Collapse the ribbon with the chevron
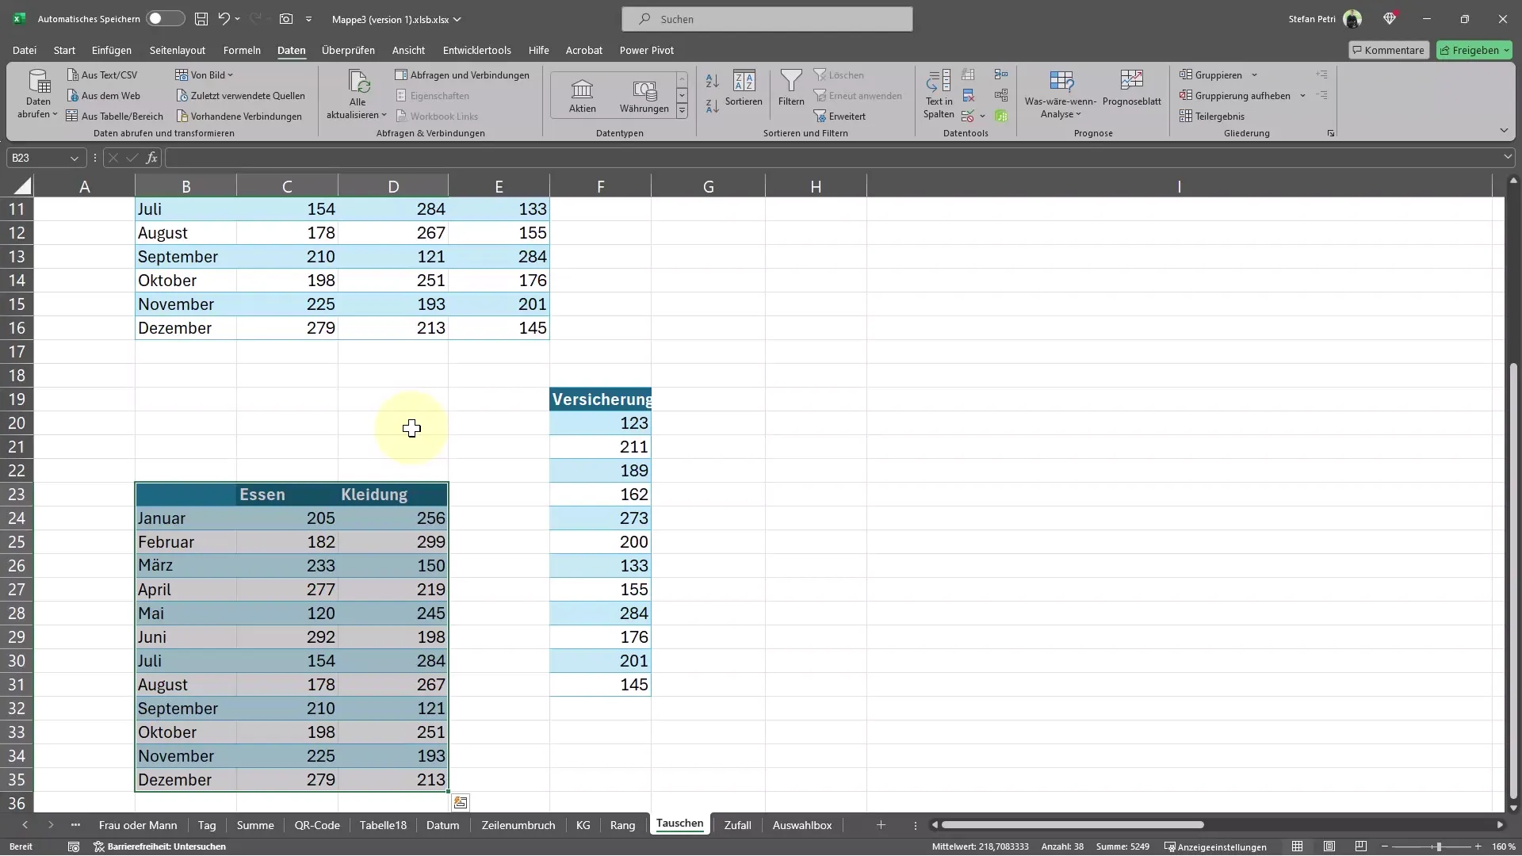The image size is (1522, 856). coord(1503,130)
